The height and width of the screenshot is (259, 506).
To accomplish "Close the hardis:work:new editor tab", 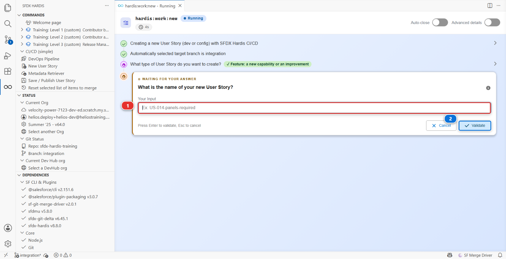I will tap(180, 6).
